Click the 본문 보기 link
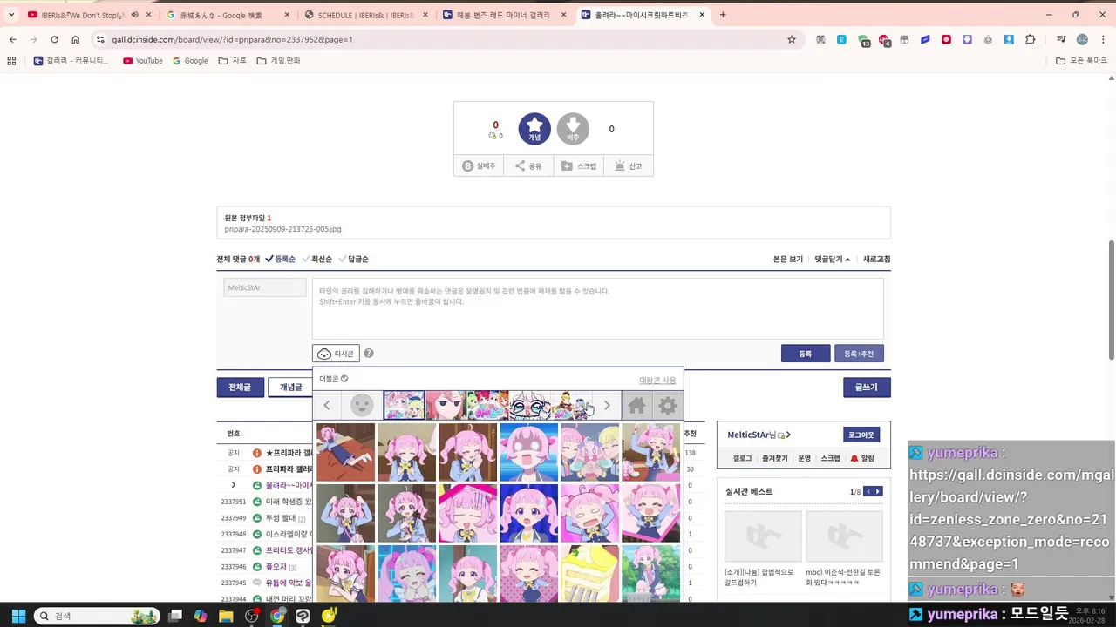1116x627 pixels. coord(788,259)
